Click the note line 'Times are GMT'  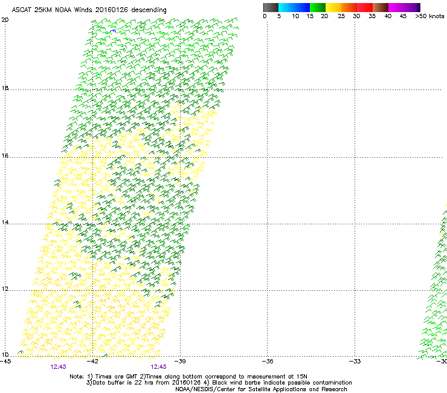pos(116,377)
